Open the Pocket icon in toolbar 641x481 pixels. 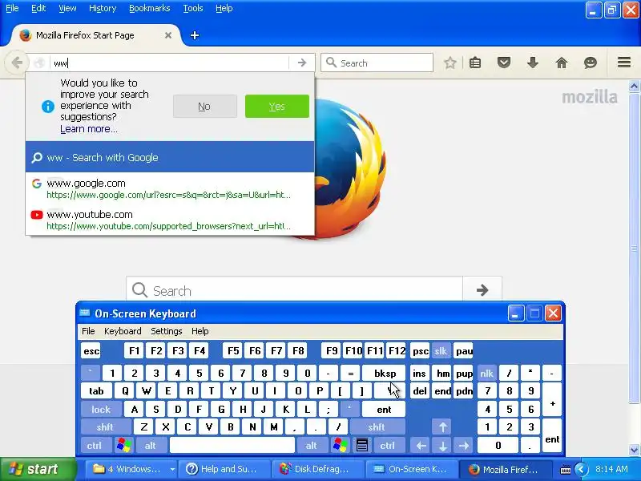click(504, 63)
